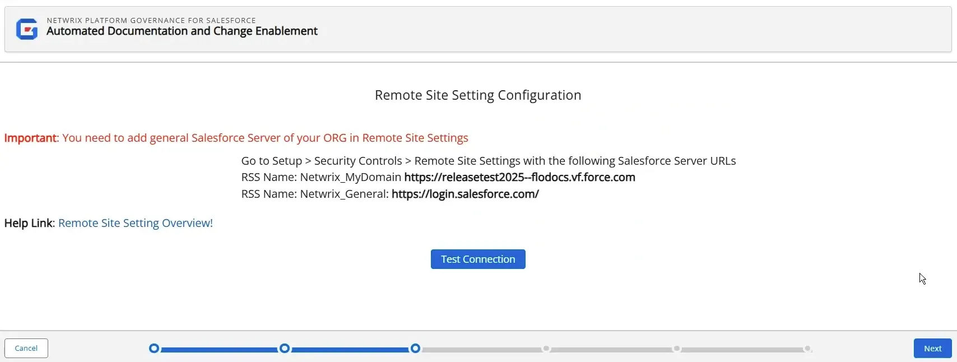
Task: Proceed with the Next button
Action: click(932, 348)
